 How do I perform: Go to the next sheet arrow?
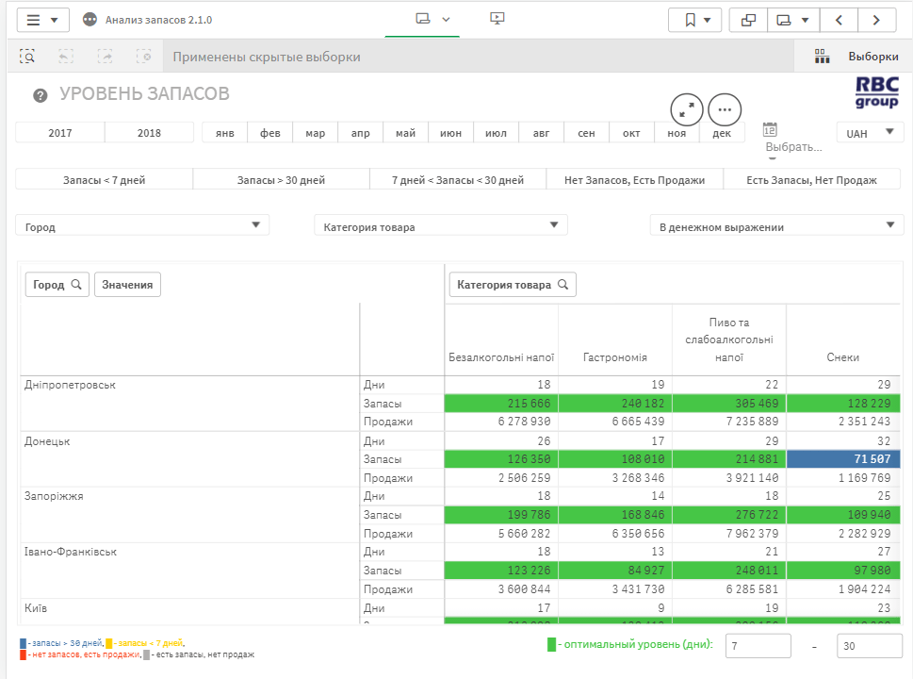[x=876, y=20]
